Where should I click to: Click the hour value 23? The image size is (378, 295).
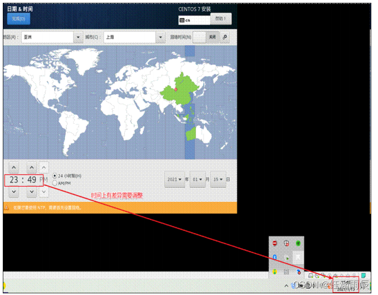[x=14, y=180]
